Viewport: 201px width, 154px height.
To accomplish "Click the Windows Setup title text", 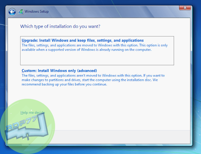I will pyautogui.click(x=37, y=11).
